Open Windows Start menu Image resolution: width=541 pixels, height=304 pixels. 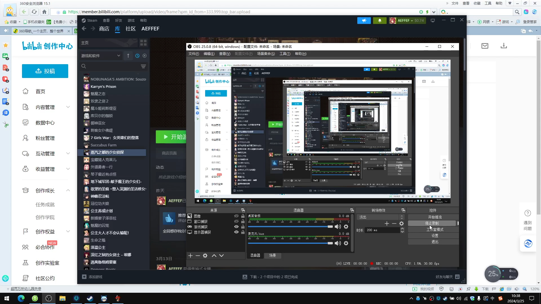[7, 298]
